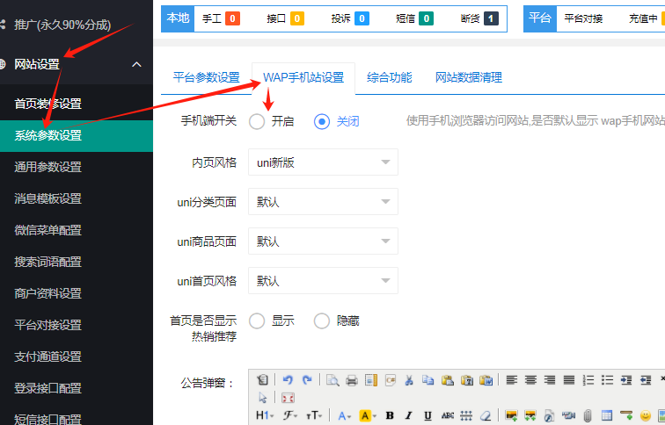
Task: Open 内页风格 dropdown showing uni新版
Action: coord(323,162)
